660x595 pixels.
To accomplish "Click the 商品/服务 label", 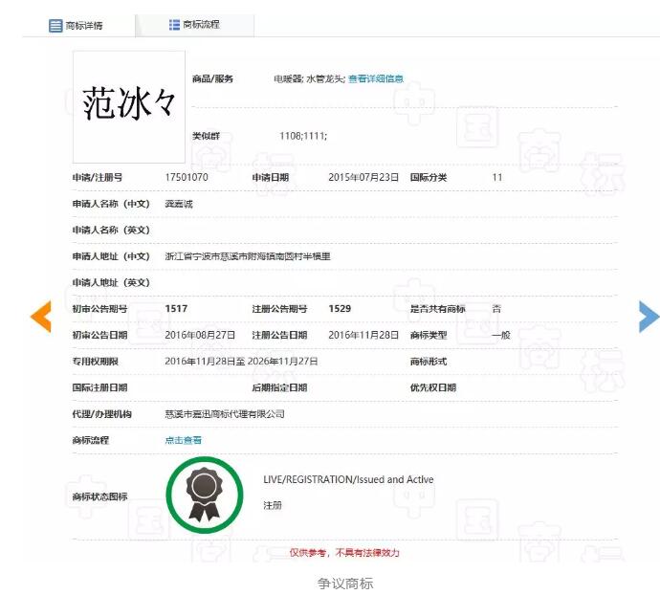I will point(212,78).
